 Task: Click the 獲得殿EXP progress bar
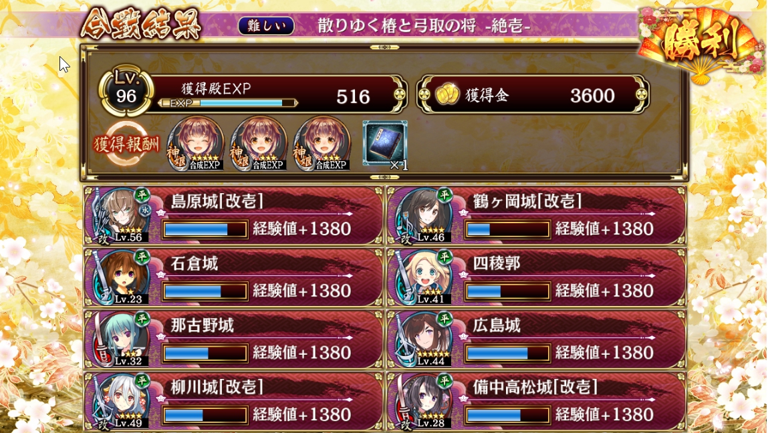click(228, 103)
